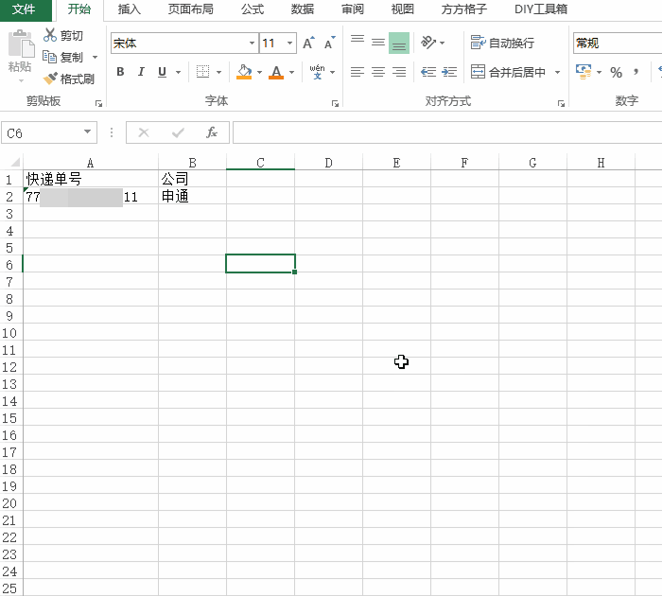Open the 常规 number format box
The width and height of the screenshot is (662, 596).
point(618,44)
